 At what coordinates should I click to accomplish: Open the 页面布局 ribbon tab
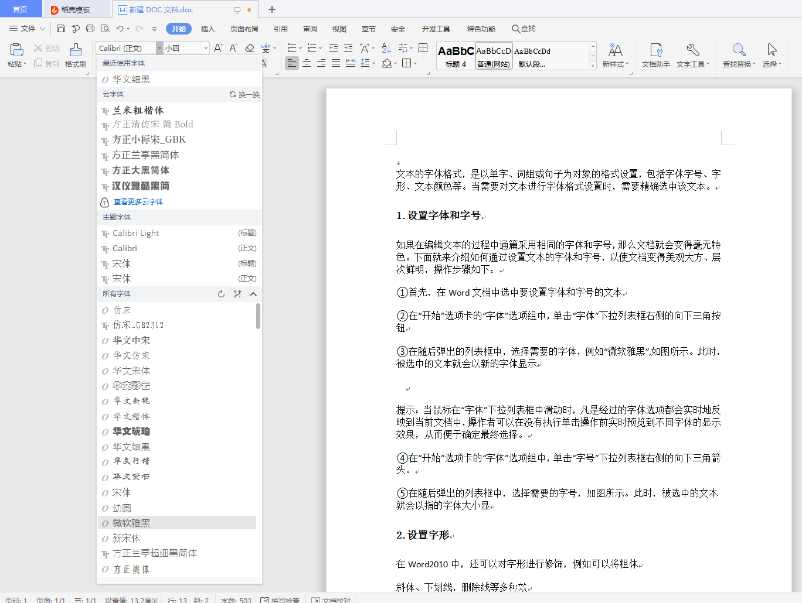(244, 29)
